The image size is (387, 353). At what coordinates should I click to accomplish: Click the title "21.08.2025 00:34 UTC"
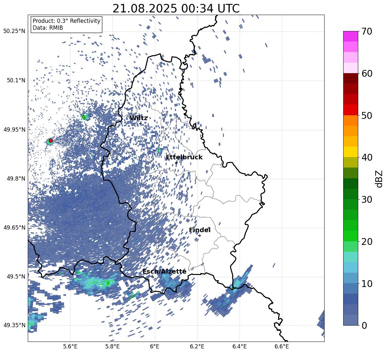176,8
